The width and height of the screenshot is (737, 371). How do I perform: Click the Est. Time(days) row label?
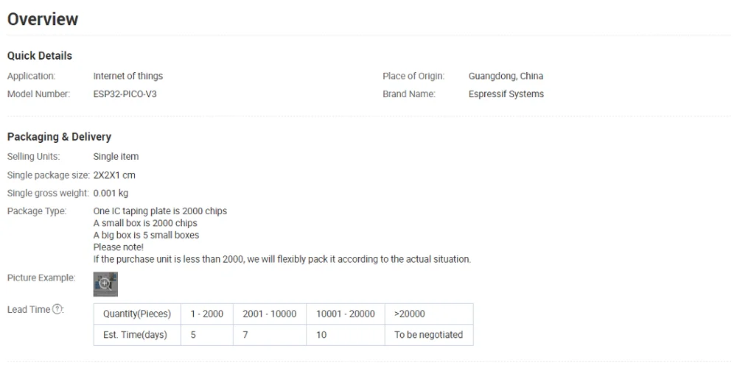pos(135,335)
